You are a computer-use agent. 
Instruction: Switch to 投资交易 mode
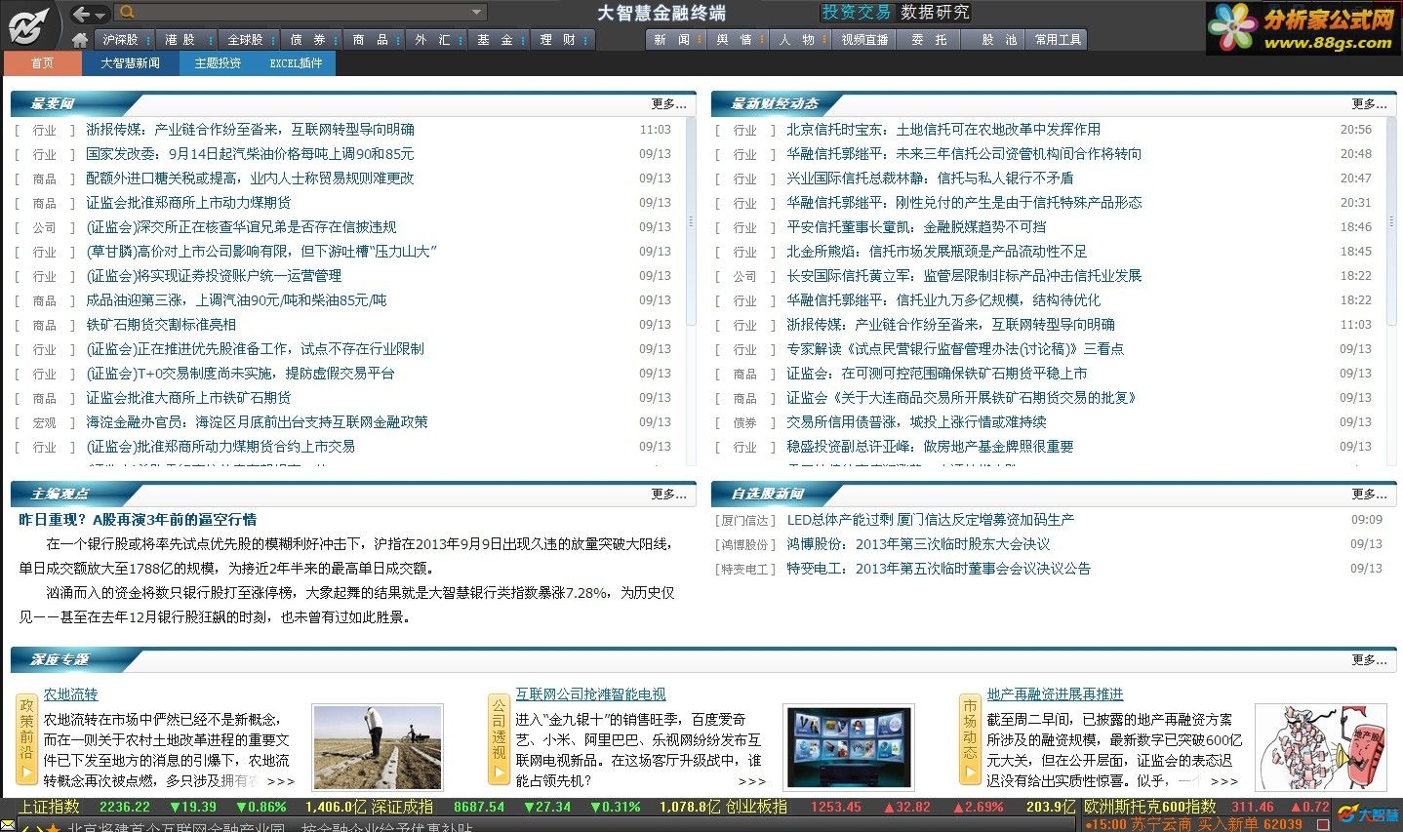point(857,13)
